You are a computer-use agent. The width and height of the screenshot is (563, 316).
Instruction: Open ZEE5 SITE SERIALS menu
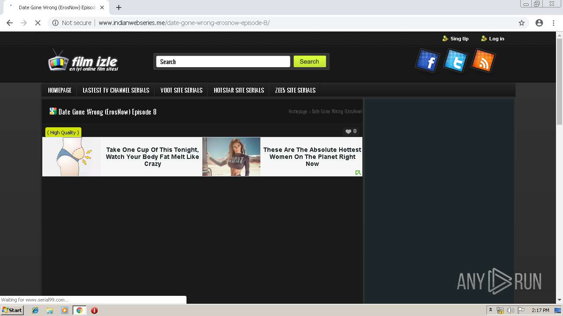tap(295, 90)
